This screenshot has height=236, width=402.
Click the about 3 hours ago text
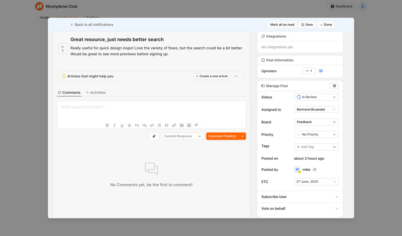pyautogui.click(x=309, y=158)
